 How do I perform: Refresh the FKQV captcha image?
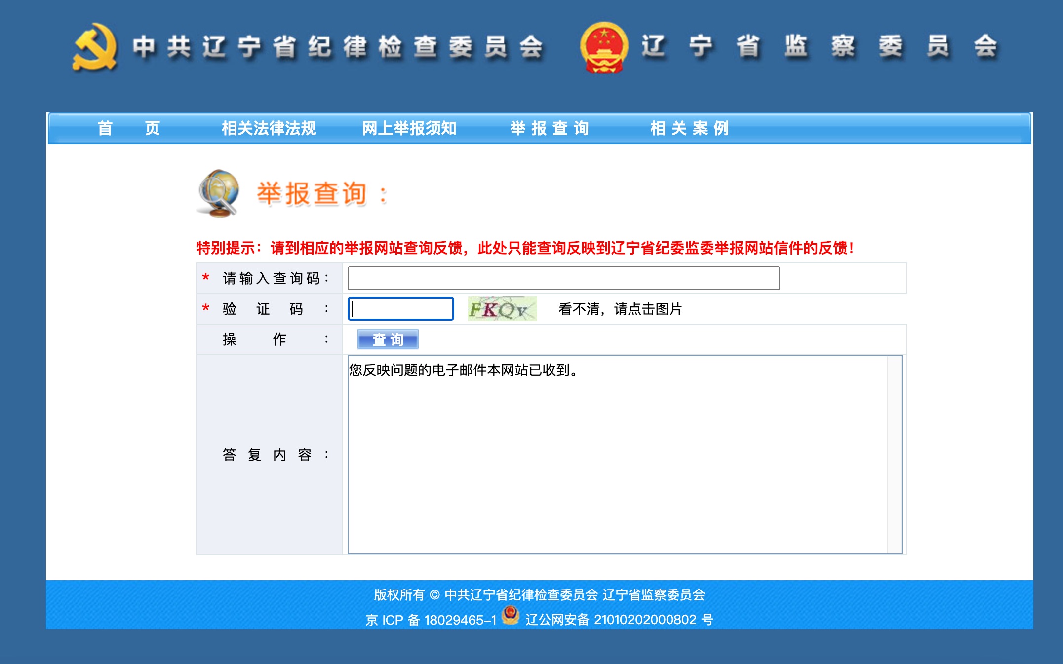click(x=502, y=309)
